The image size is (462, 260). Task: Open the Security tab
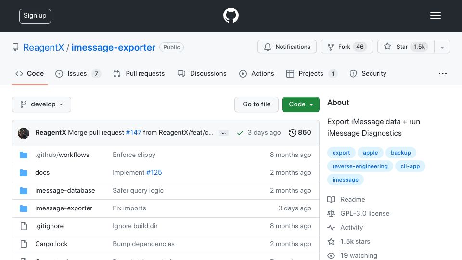pos(368,73)
